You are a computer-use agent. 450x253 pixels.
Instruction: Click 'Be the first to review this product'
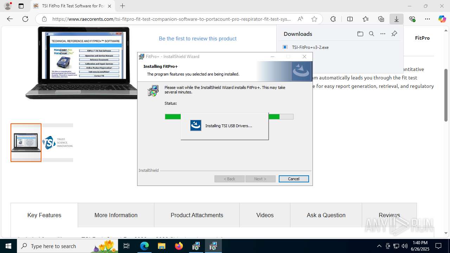click(x=198, y=39)
